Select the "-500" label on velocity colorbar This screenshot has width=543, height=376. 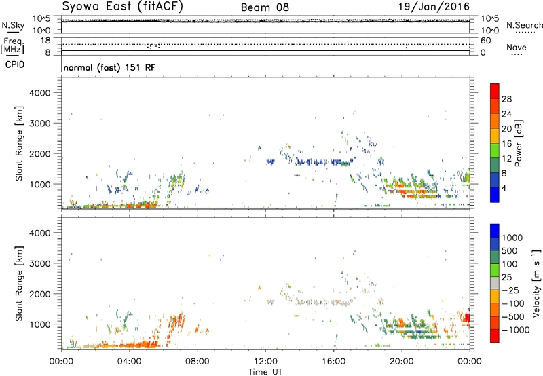pos(513,316)
